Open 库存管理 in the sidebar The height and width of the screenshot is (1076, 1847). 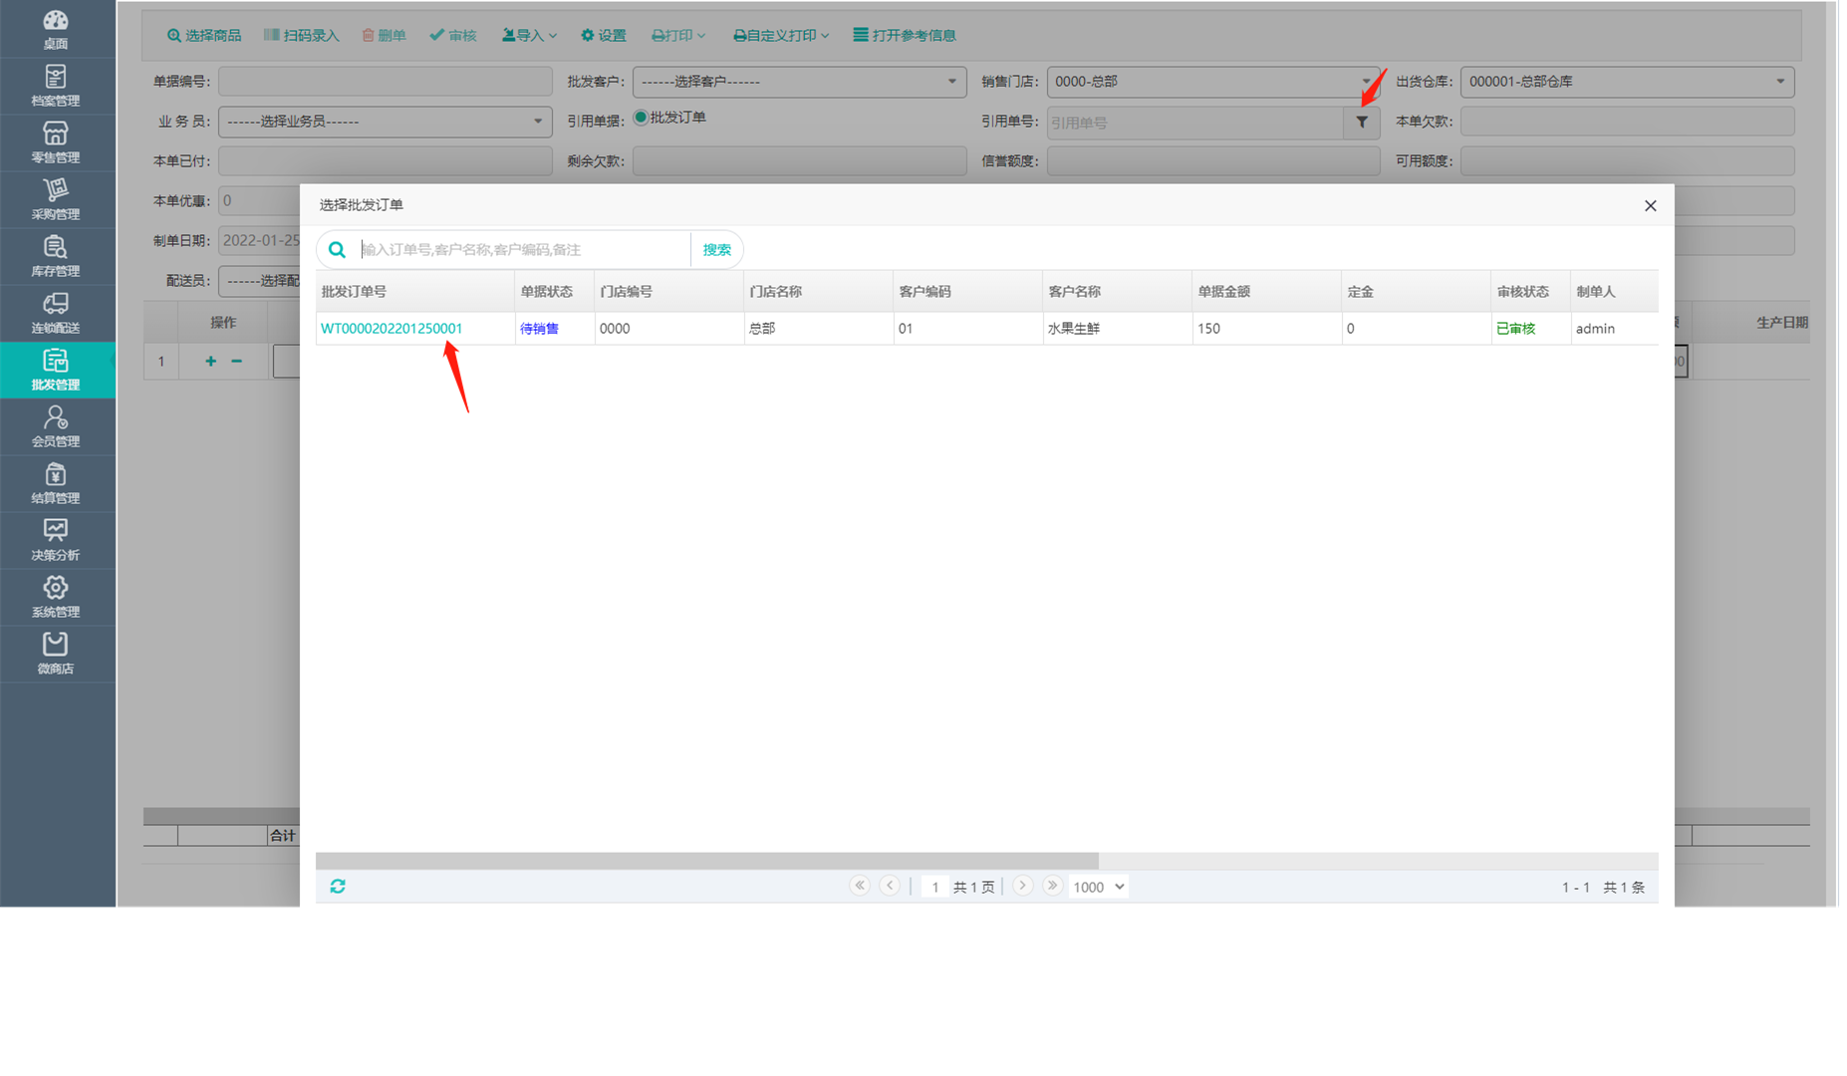(x=56, y=256)
